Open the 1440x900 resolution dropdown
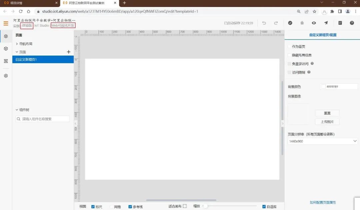The image size is (360, 210). coord(323,141)
